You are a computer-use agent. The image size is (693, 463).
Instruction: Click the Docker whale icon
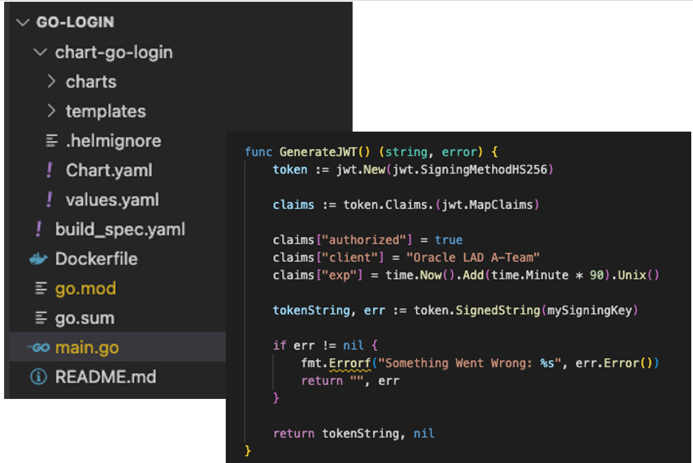(x=38, y=259)
